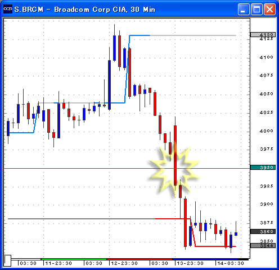Close the Broadcom chart window
This screenshot has height=270, width=279.
pos(270,9)
